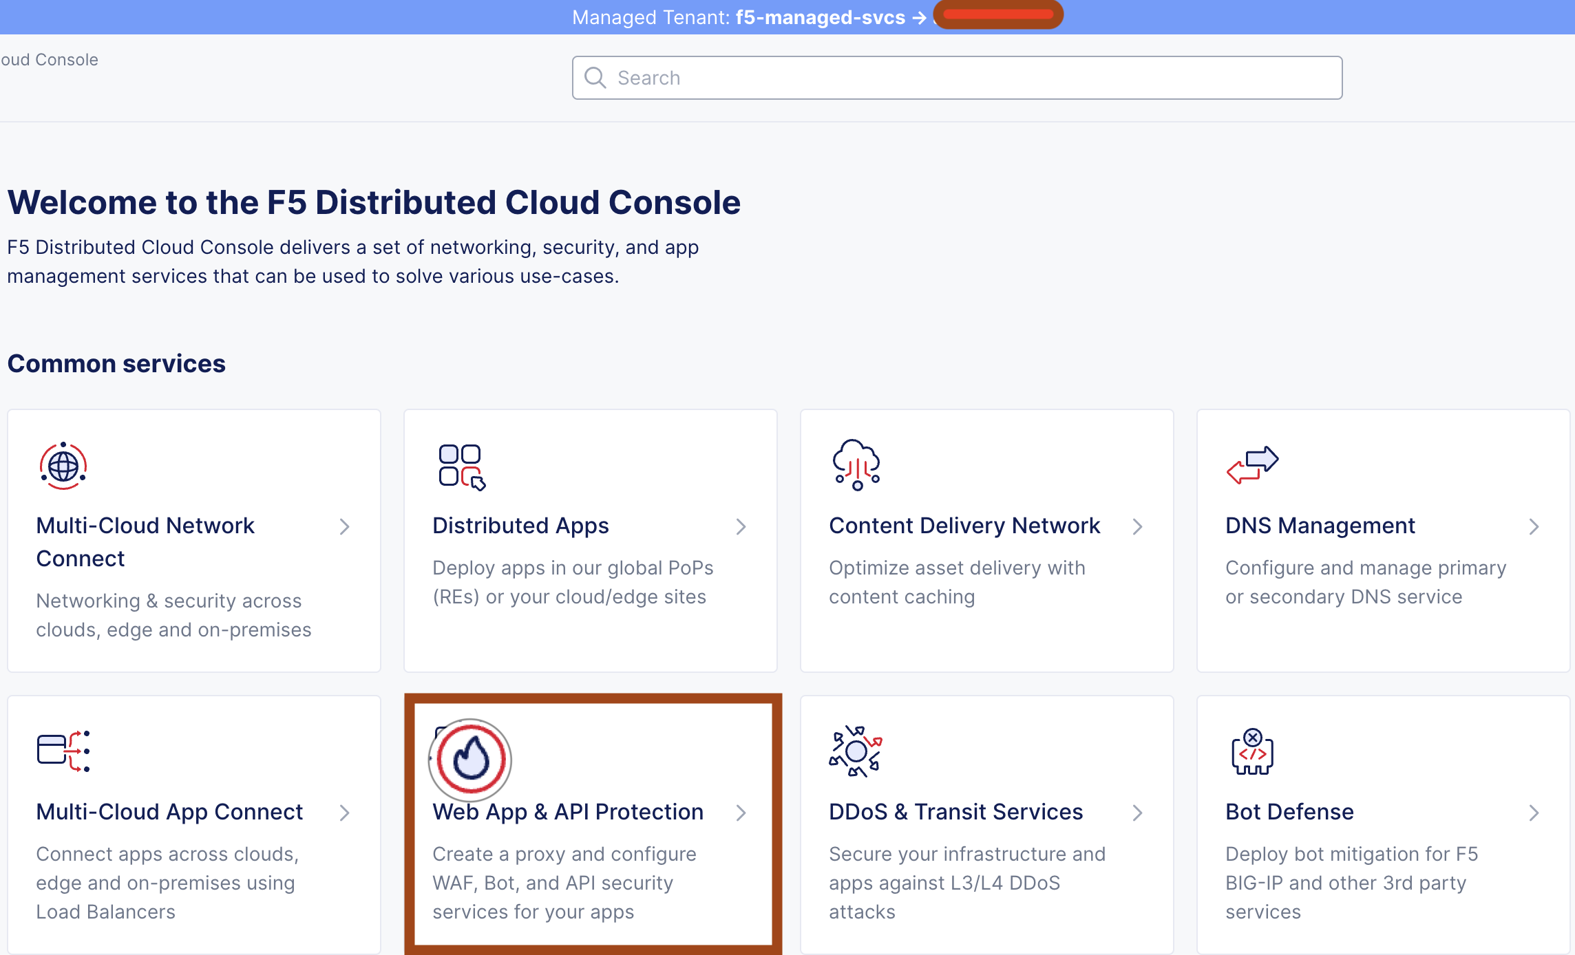Click the Multi-Cloud App Connect icon
This screenshot has height=955, width=1575.
63,751
